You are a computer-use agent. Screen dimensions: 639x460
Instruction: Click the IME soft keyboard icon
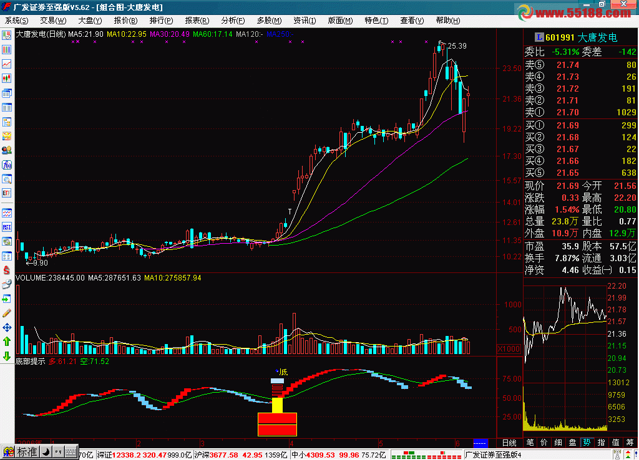[71, 451]
